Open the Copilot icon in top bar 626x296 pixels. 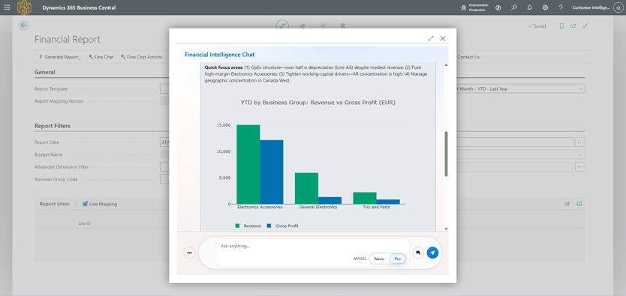pos(498,7)
